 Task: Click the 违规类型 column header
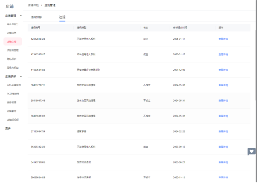(x=81, y=28)
